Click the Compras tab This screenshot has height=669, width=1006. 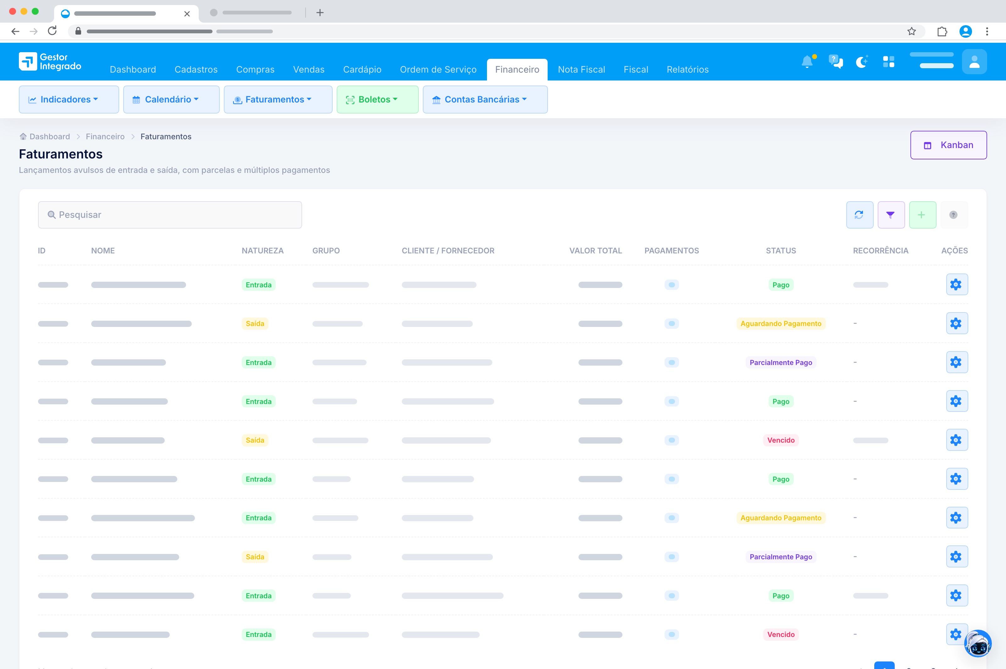click(256, 69)
